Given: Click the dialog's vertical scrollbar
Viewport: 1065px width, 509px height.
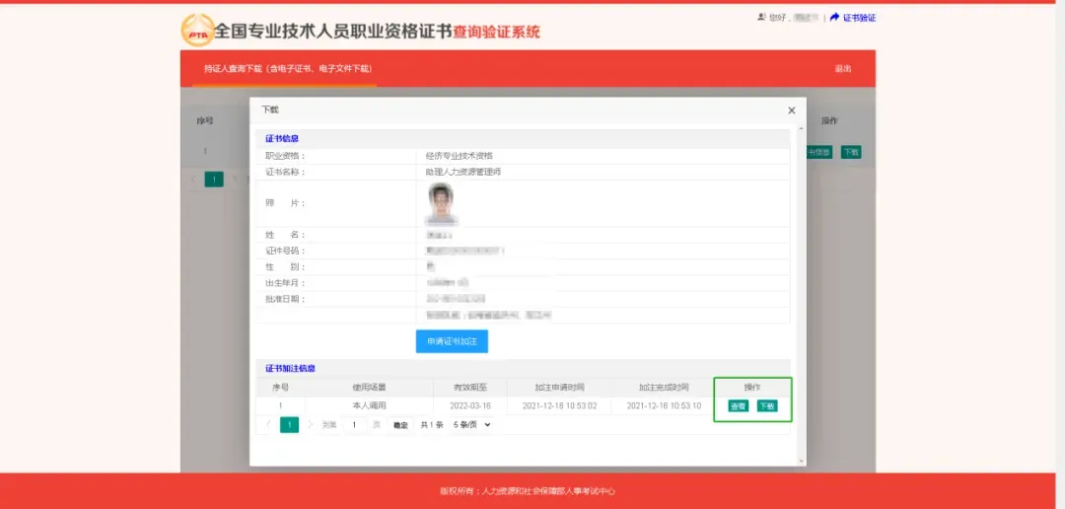Looking at the screenshot, I should pos(802,294).
